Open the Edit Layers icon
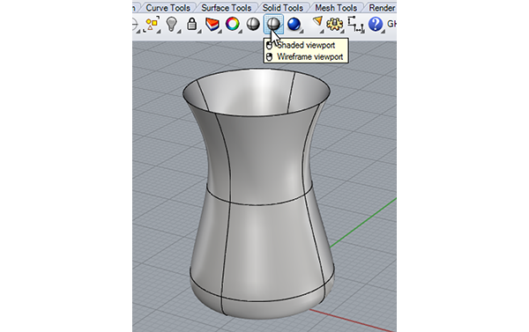529x332 pixels. [212, 25]
